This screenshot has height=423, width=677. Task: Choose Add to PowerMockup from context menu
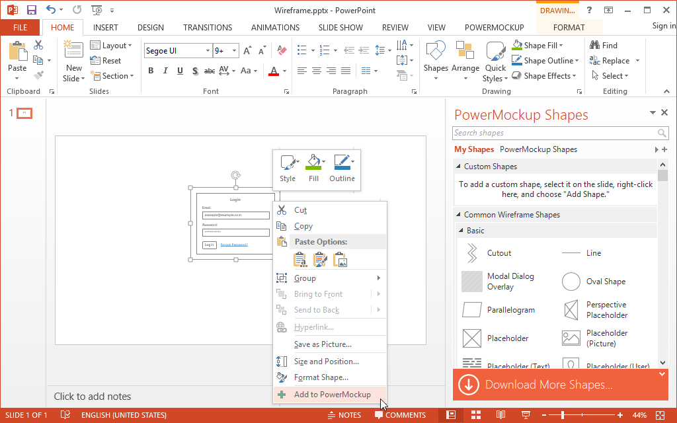[x=332, y=395]
